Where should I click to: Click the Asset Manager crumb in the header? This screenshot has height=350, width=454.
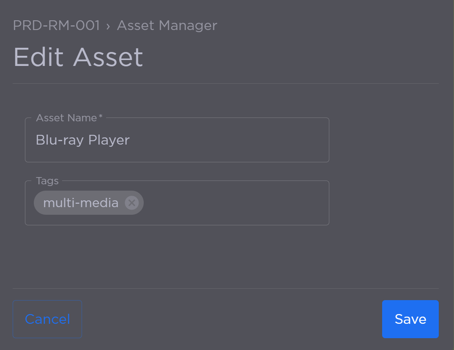167,25
